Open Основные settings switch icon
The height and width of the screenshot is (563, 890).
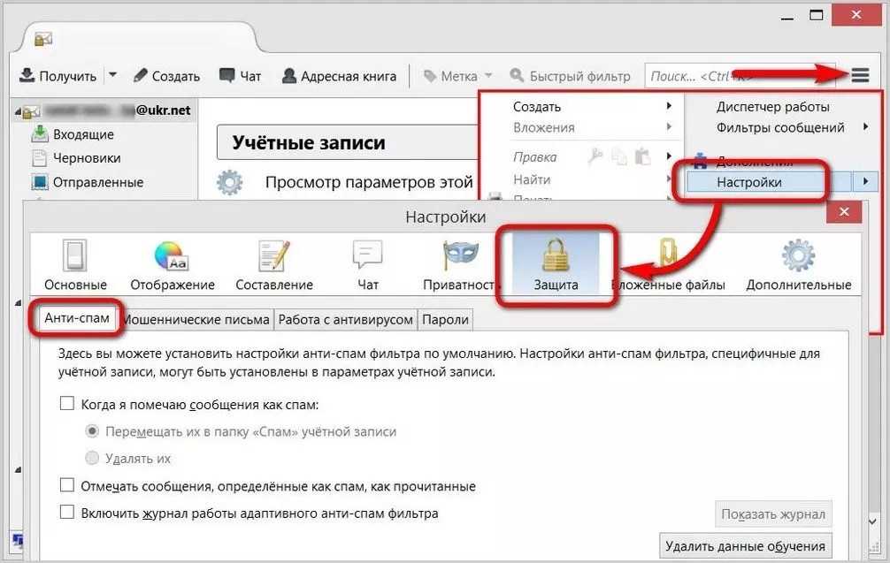(x=74, y=256)
